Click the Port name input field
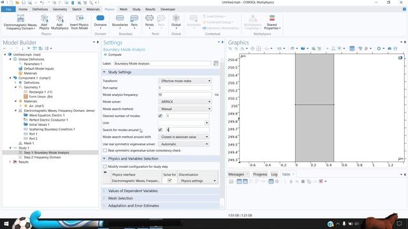This screenshot has height=229, width=408. 185,88
